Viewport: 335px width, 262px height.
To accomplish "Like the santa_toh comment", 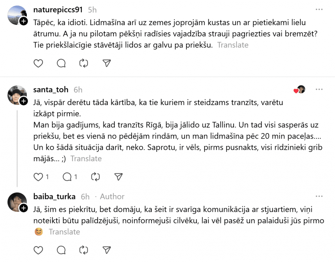I will pos(39,177).
